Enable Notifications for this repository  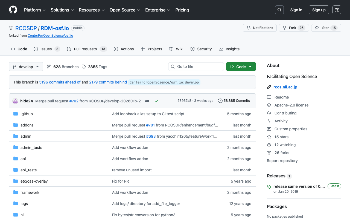coord(259,28)
